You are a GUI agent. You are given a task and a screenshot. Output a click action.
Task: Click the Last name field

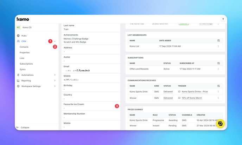91,27
